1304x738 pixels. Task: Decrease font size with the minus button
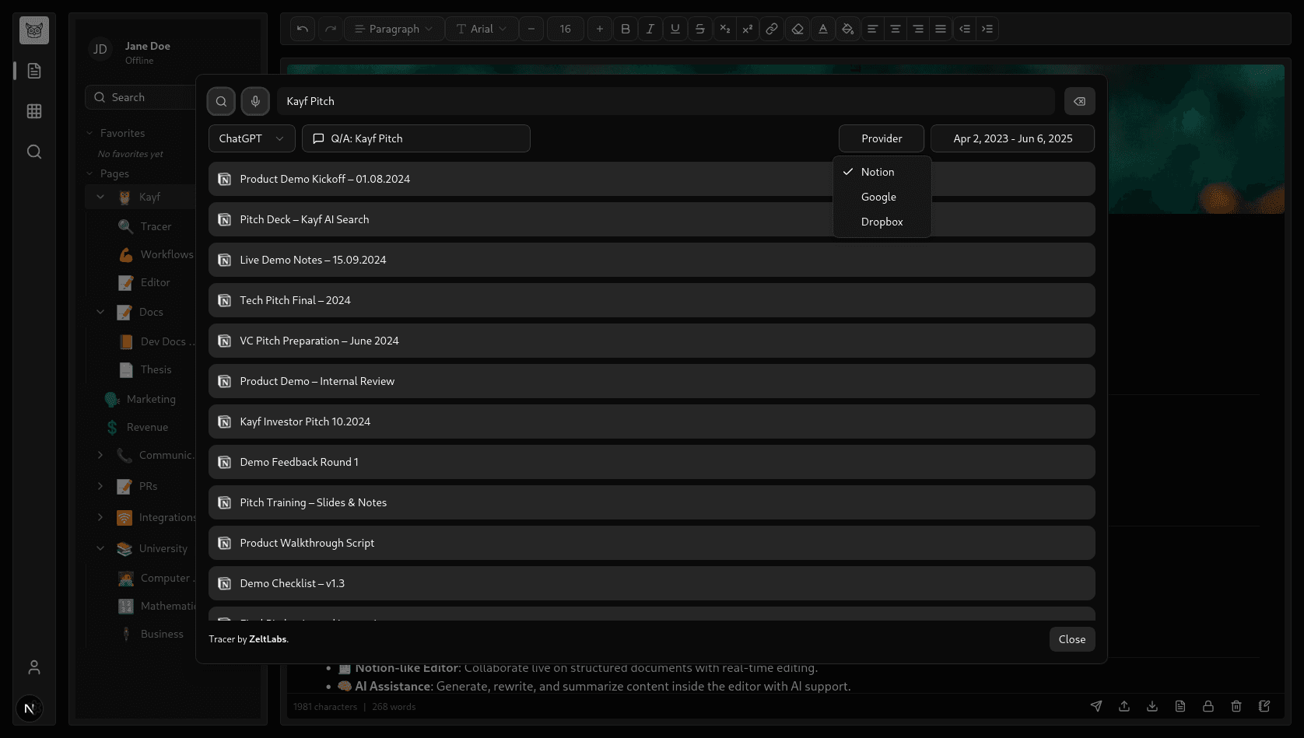(x=531, y=29)
